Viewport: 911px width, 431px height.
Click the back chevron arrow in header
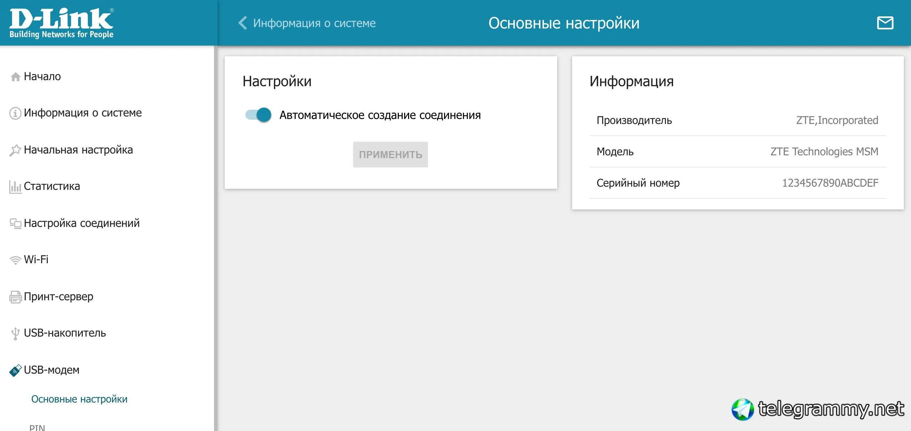click(x=243, y=23)
